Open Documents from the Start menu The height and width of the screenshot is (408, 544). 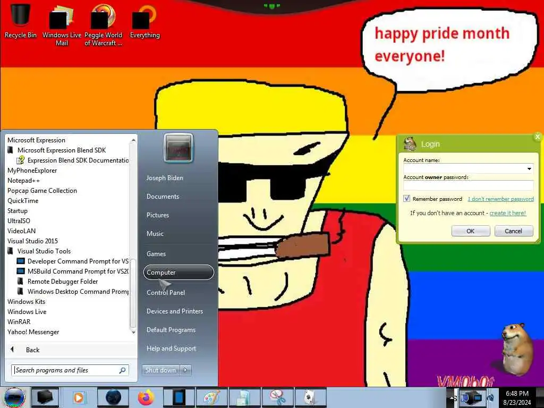[163, 197]
